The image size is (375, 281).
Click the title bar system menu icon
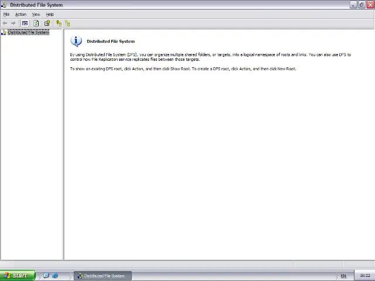coord(4,5)
